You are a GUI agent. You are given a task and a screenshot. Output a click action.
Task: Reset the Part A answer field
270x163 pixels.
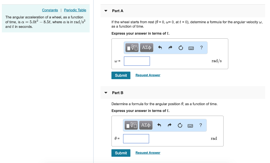[181, 48]
